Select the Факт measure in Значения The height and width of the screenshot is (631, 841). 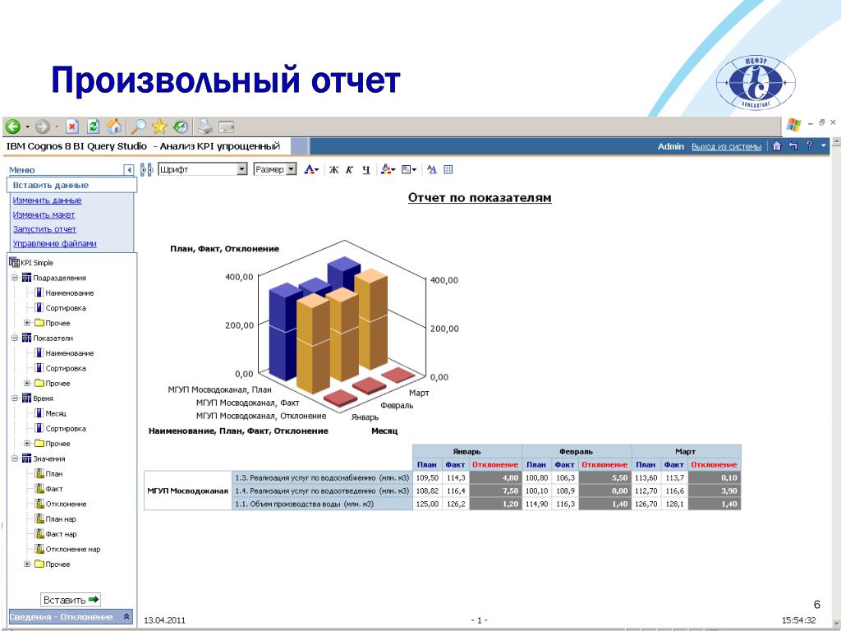point(53,489)
